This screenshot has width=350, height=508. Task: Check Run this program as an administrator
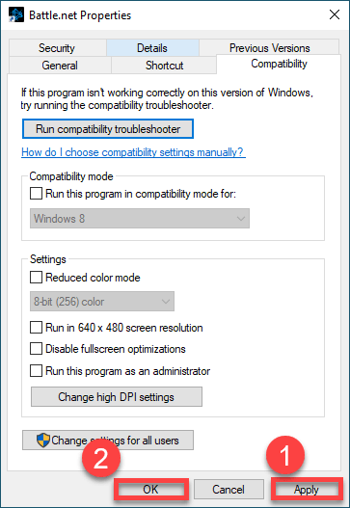36,370
